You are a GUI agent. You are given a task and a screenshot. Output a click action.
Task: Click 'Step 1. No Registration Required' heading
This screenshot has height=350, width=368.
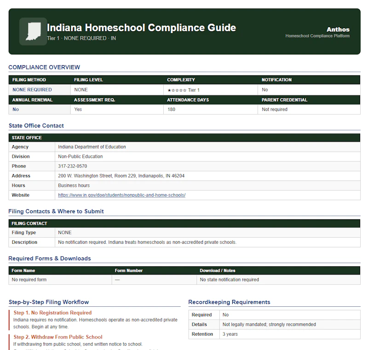click(52, 313)
